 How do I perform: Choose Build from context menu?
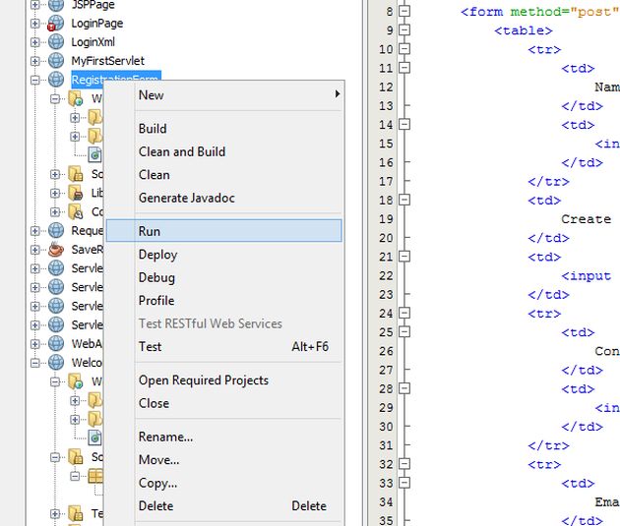point(224,129)
